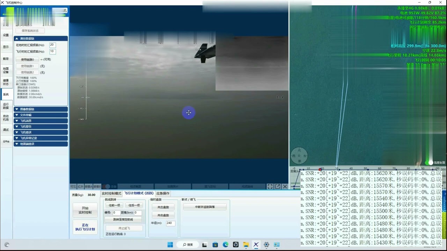Open the 调试 sidebar tab
447x251 pixels.
coord(6,130)
